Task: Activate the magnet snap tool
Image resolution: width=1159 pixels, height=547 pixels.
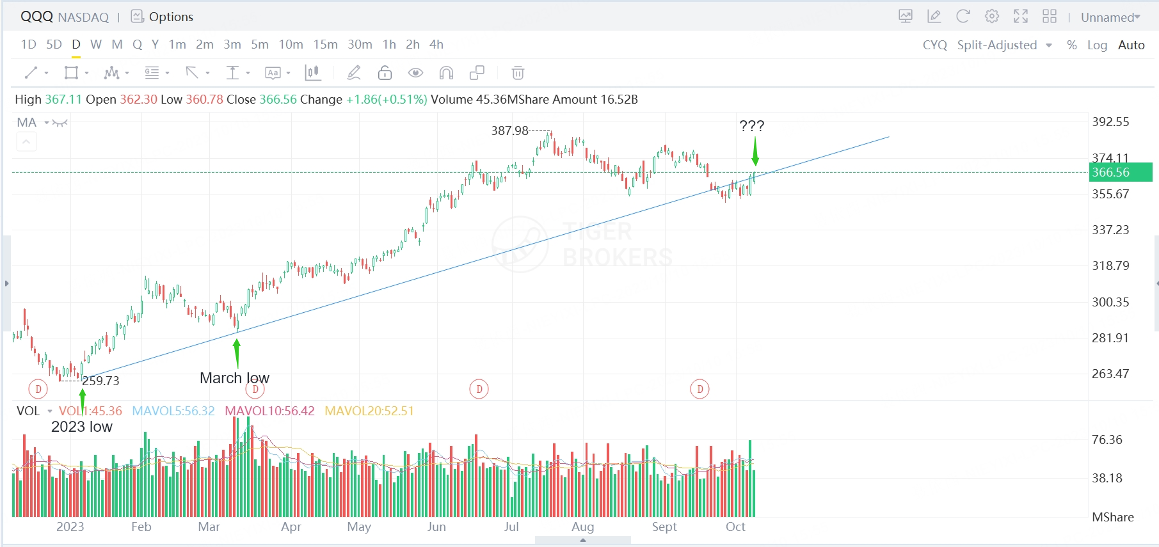Action: point(446,73)
